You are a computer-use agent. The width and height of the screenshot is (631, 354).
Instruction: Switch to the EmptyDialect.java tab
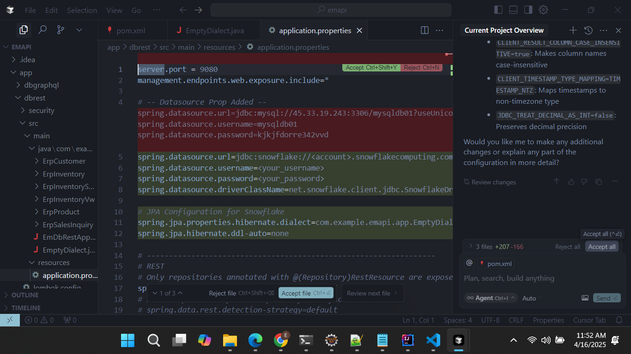click(x=213, y=30)
